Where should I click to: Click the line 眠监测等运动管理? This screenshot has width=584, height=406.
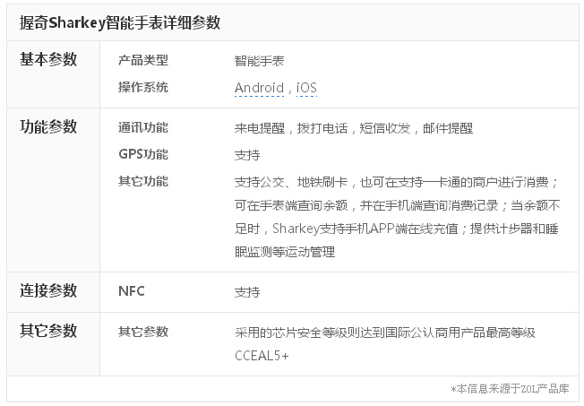[285, 252]
